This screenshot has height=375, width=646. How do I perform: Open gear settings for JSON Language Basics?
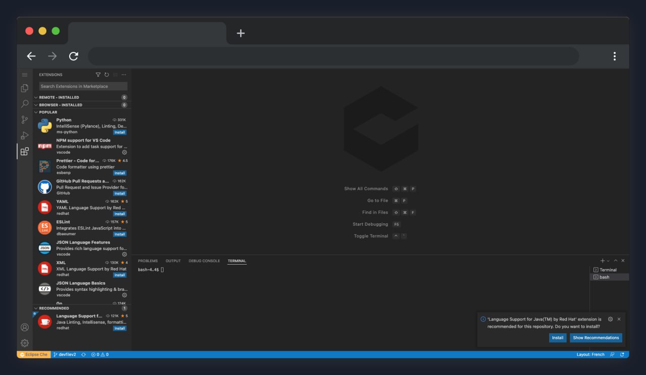point(125,295)
